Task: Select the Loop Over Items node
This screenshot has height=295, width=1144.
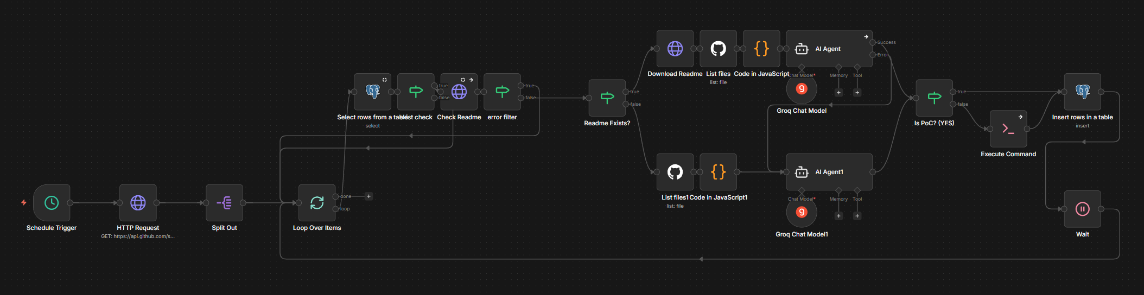Action: 317,203
